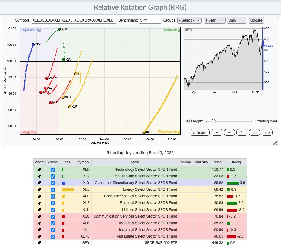
Task: Click the XLK endpoint dot on the graph
Action: [59, 29]
